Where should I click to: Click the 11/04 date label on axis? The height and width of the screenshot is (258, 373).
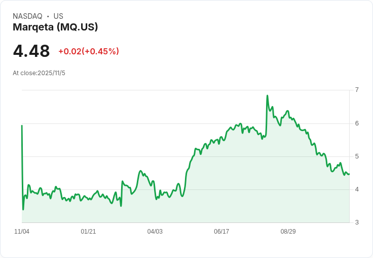pyautogui.click(x=22, y=232)
